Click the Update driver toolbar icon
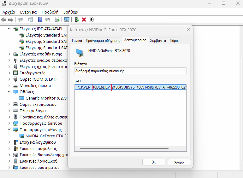243x178 pixels. tap(57, 20)
